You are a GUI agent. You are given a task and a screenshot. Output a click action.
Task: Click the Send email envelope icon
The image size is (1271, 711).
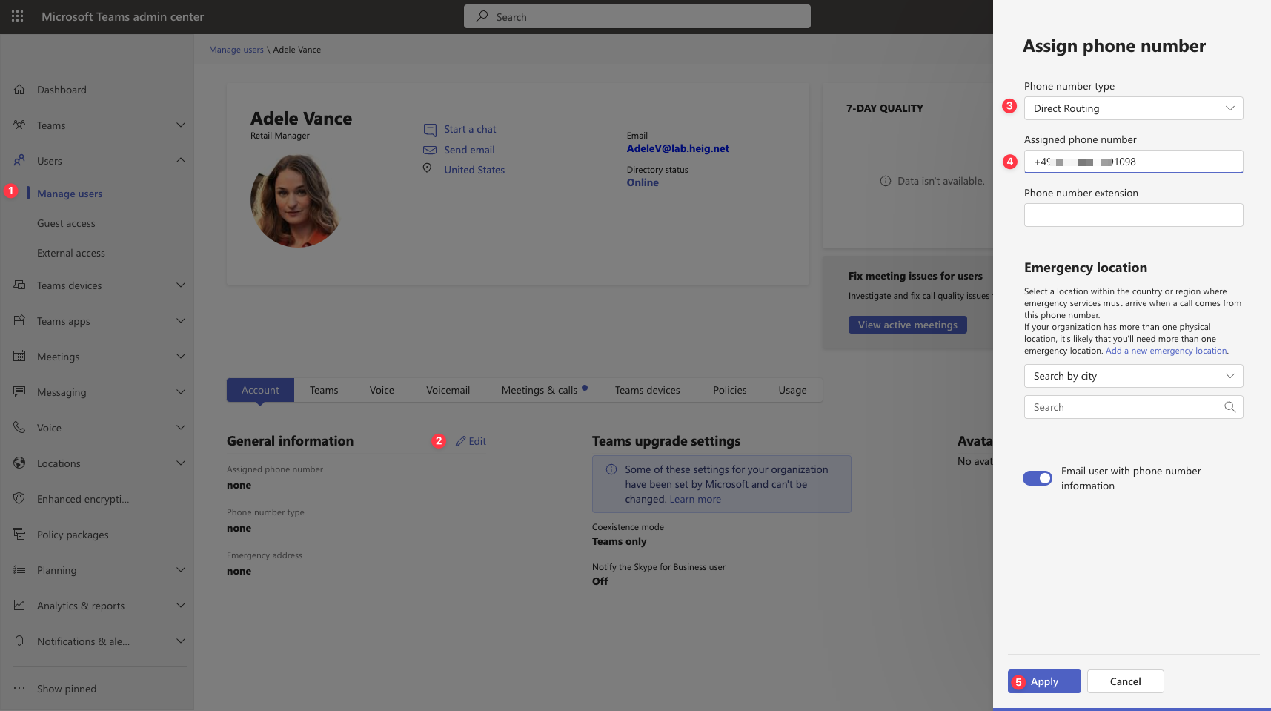coord(430,150)
